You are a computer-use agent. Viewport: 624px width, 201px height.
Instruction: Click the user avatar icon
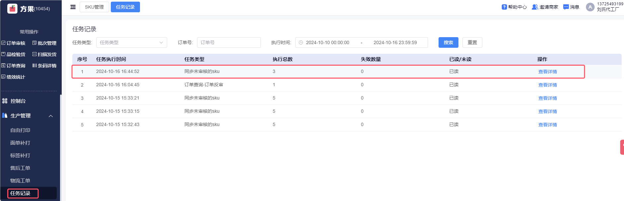[590, 7]
